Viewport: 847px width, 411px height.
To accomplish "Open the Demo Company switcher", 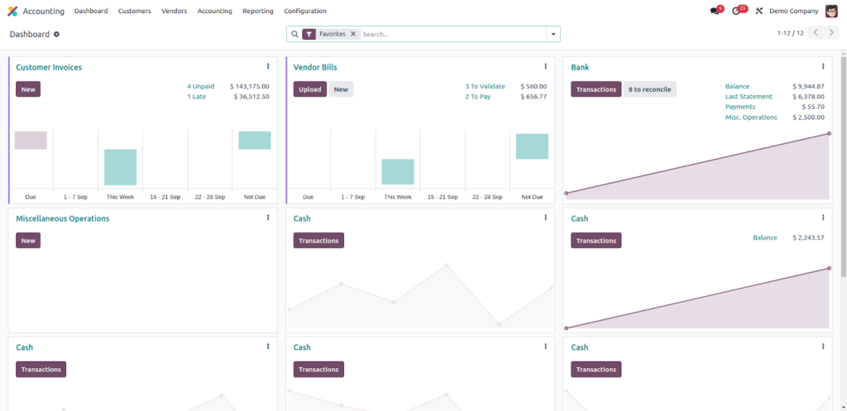I will pyautogui.click(x=793, y=11).
